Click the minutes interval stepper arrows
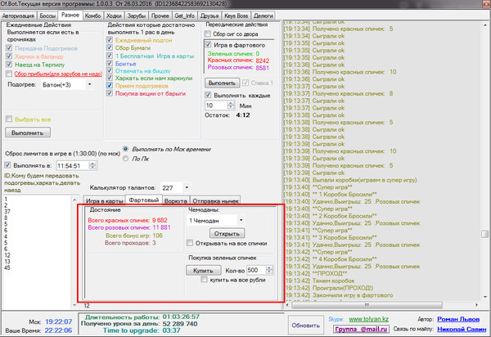The height and width of the screenshot is (337, 491). pos(231,106)
